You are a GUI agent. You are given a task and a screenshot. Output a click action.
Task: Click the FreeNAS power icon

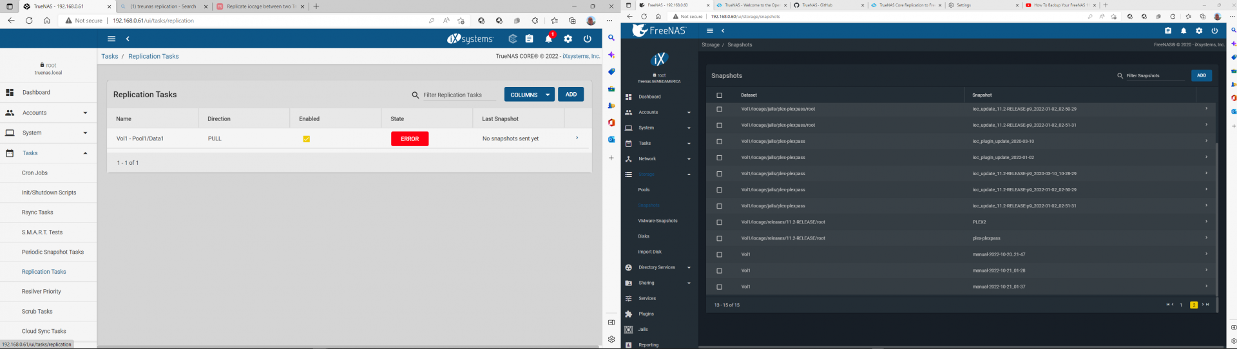pos(1214,31)
